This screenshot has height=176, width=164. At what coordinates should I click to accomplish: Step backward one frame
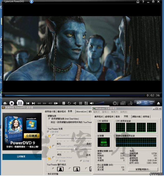tap(50, 103)
